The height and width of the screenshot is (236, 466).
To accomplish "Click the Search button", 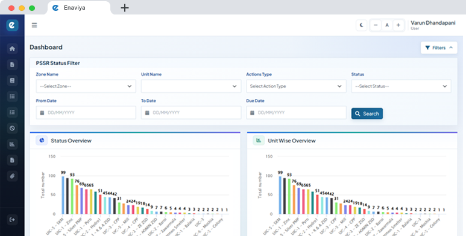I will coord(367,113).
